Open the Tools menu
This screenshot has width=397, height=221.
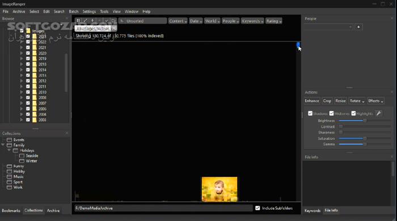104,12
